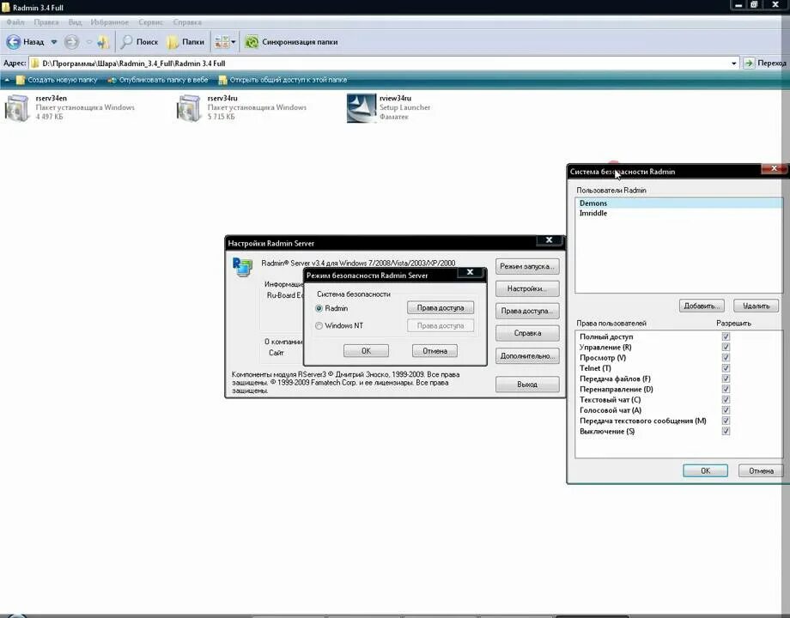Viewport: 790px width, 618px height.
Task: Click Опубликовать папку в вебе link
Action: click(158, 80)
